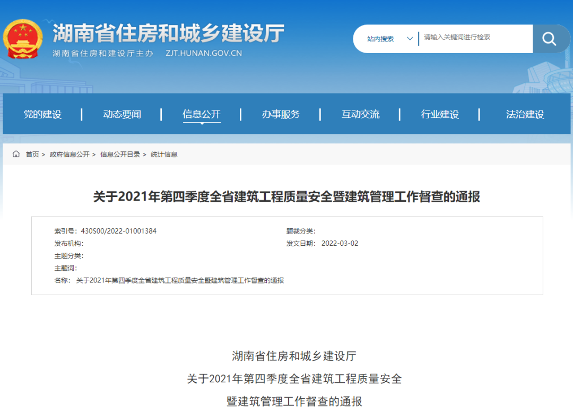The width and height of the screenshot is (573, 412).
Task: Navigate to 法治建设 section
Action: click(x=525, y=114)
